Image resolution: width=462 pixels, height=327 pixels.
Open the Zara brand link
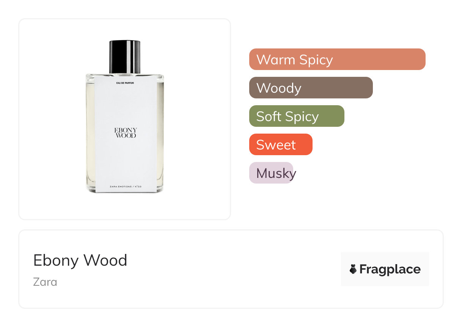pyautogui.click(x=45, y=282)
